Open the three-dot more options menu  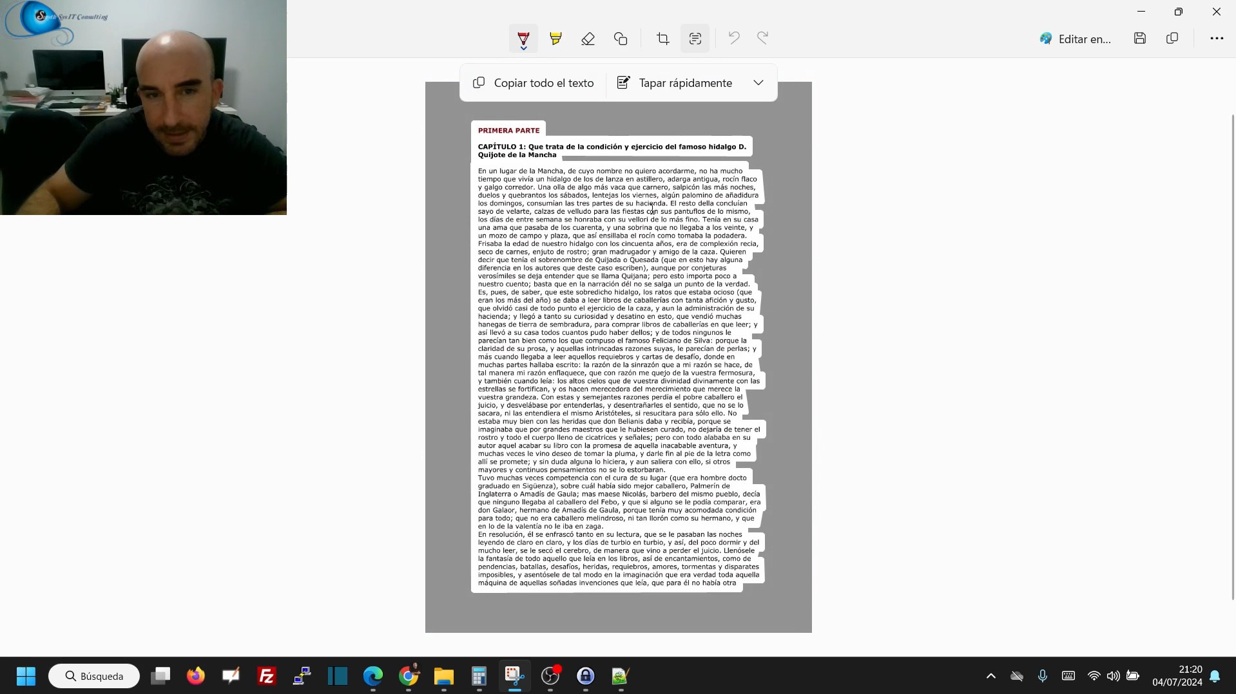click(x=1216, y=39)
